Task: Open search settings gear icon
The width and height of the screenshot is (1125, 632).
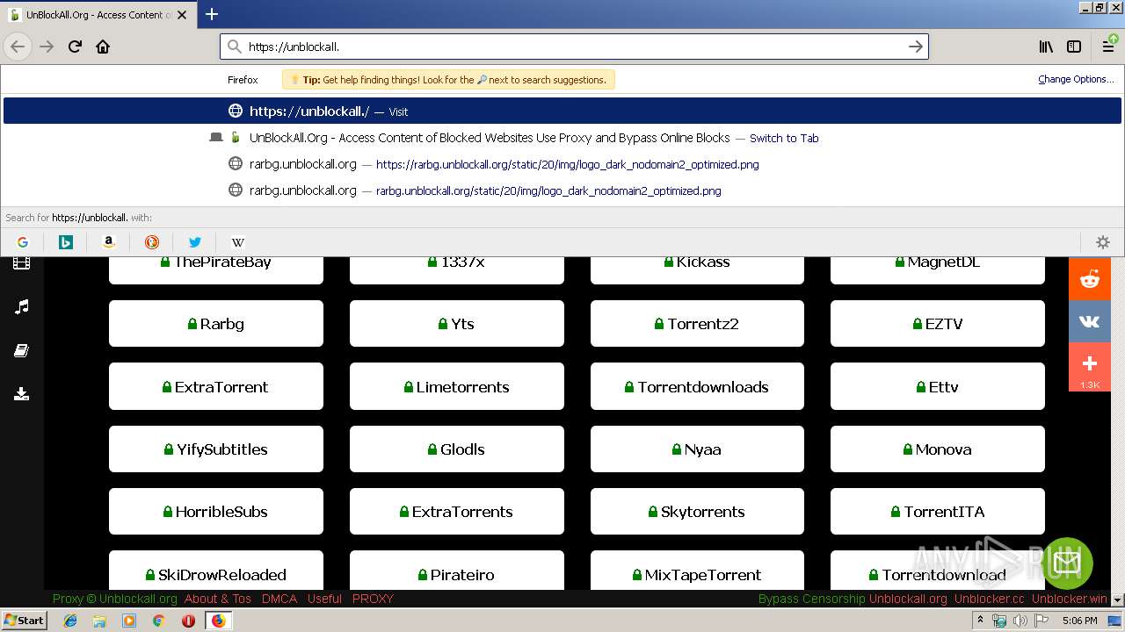Action: 1103,242
